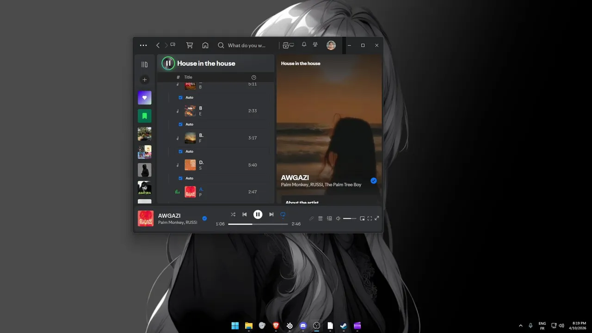The width and height of the screenshot is (592, 333).
Task: Click the microphone lyrics icon
Action: coord(312,218)
